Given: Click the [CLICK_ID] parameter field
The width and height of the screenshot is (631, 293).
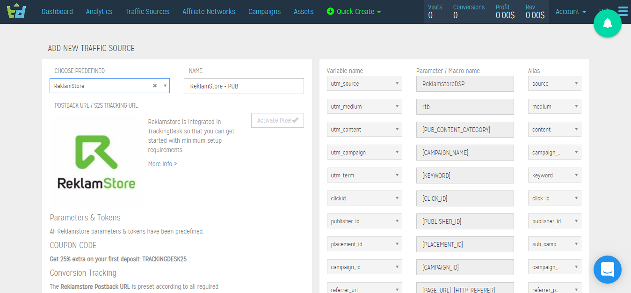Looking at the screenshot, I should 465,198.
